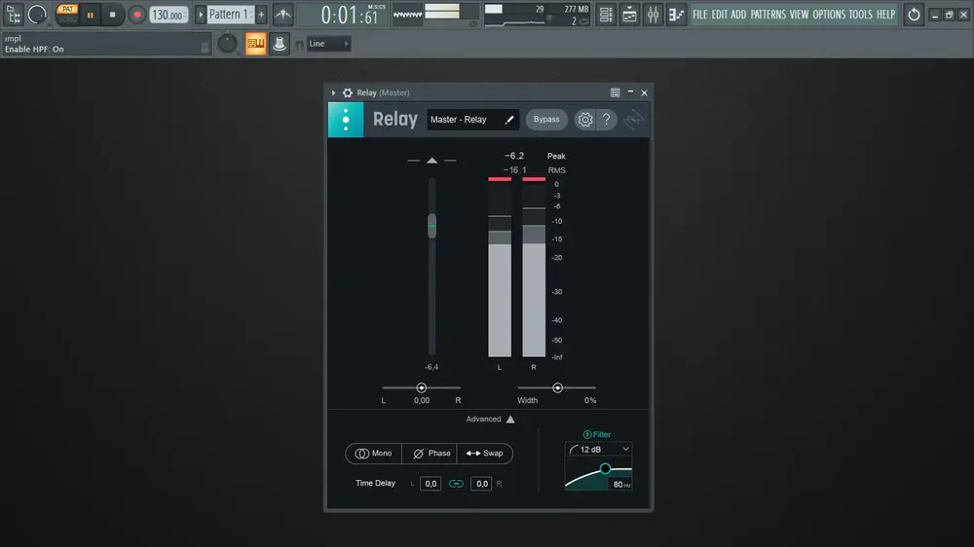Toggle the Time Delay link icon
Image resolution: width=974 pixels, height=547 pixels.
456,484
